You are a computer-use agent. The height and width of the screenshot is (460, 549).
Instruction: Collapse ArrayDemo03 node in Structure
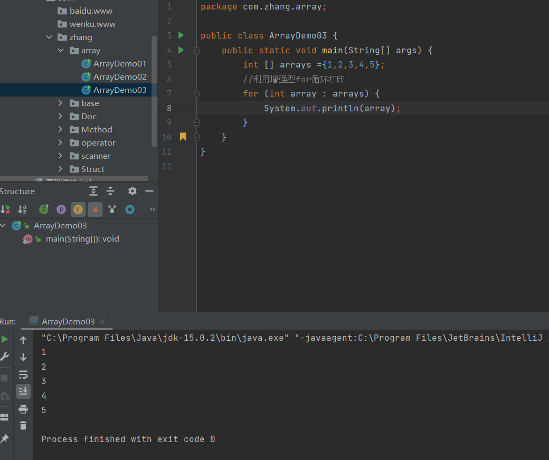pos(3,225)
